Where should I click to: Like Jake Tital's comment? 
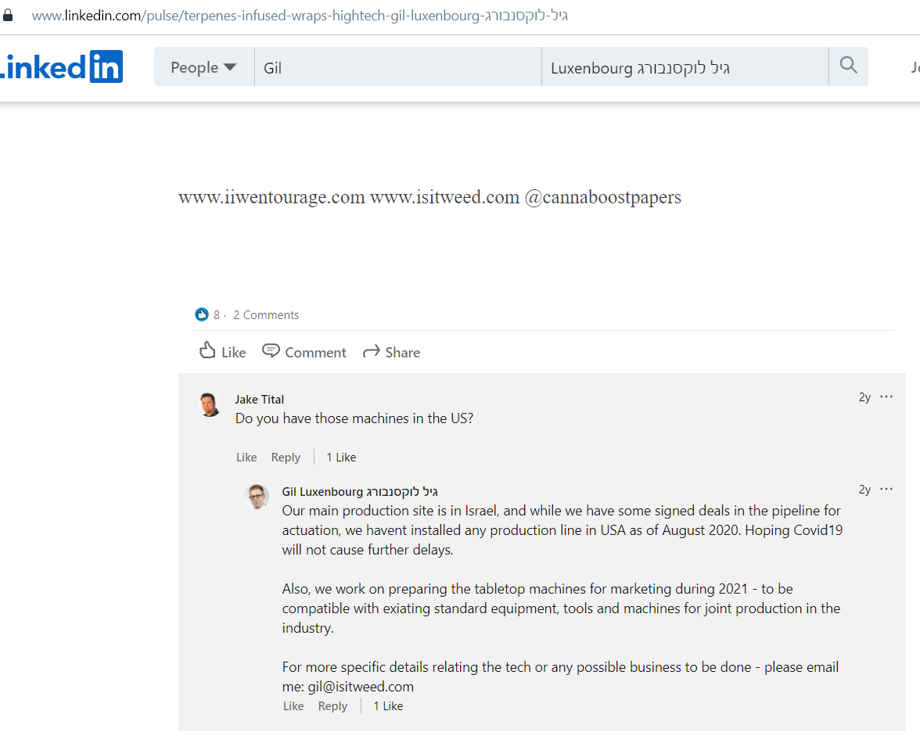tap(246, 458)
